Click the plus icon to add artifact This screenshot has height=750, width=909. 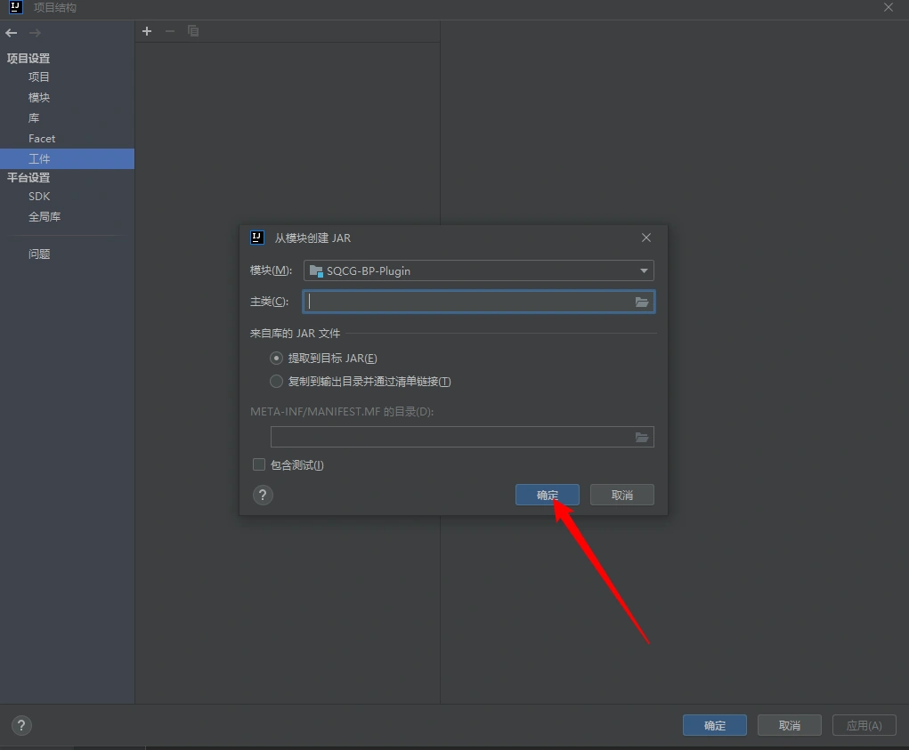(147, 31)
